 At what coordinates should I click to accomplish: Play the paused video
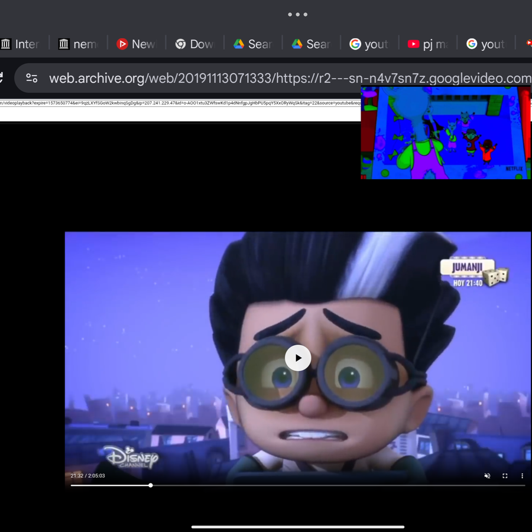point(297,358)
